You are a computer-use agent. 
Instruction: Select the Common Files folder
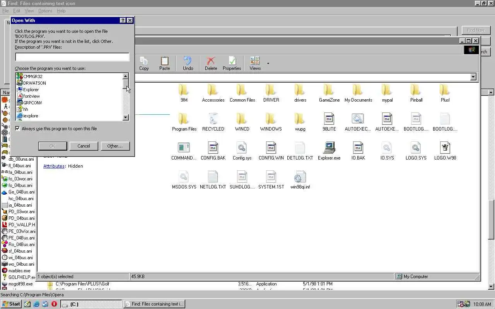click(242, 93)
